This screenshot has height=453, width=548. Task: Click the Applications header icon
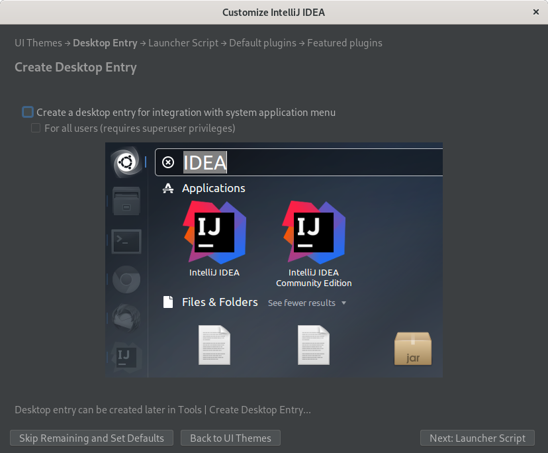pos(168,188)
